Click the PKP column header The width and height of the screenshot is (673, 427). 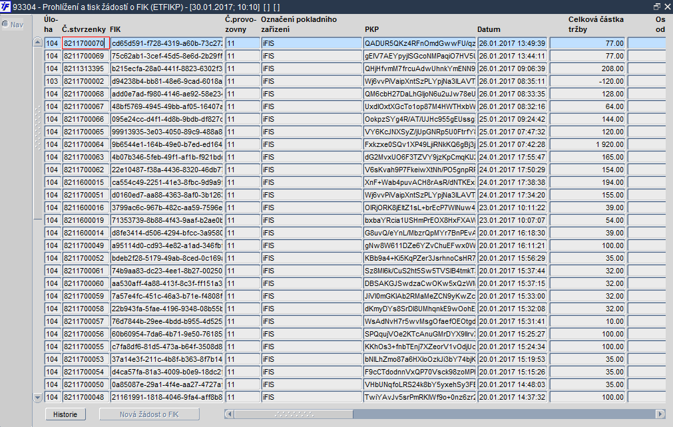371,29
